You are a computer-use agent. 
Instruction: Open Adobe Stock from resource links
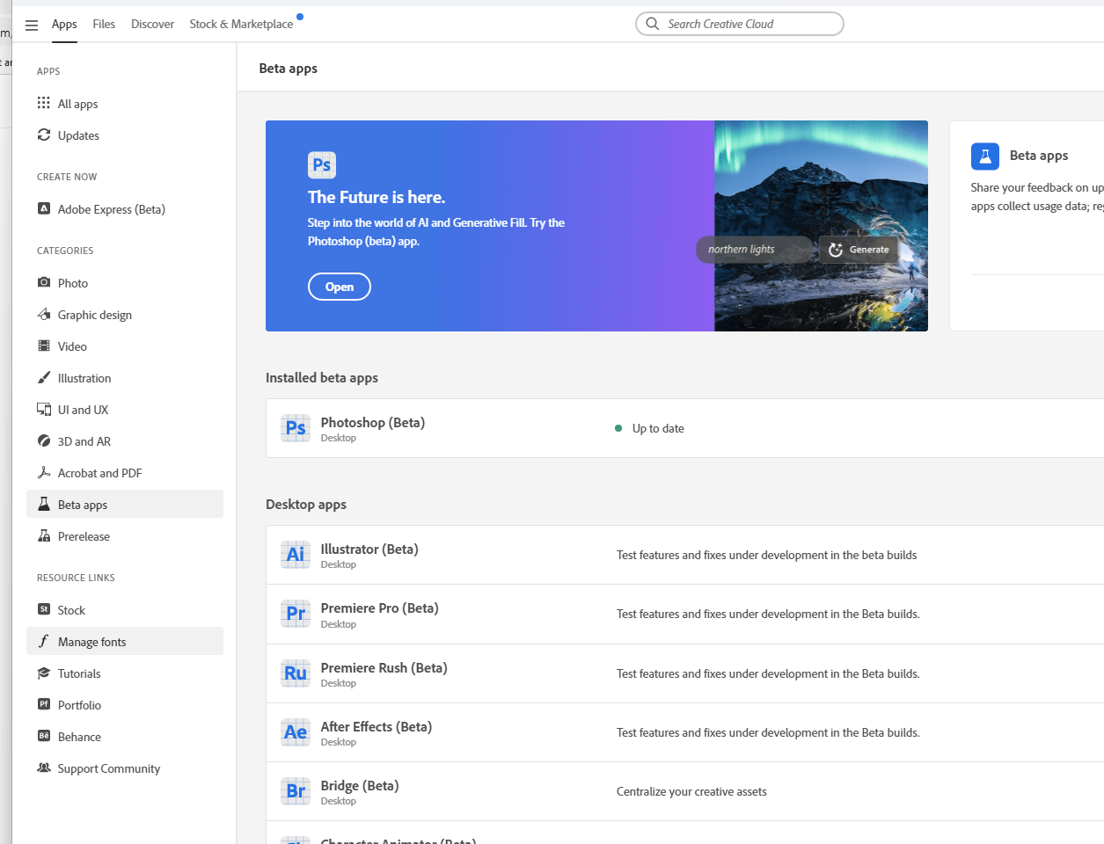pos(71,609)
